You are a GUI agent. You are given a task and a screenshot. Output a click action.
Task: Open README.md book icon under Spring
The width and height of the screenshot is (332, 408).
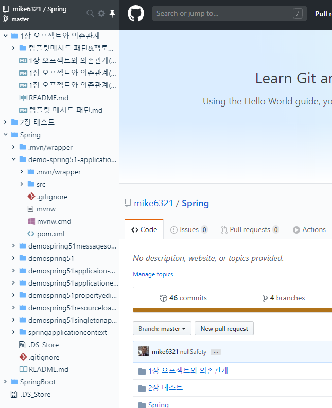pyautogui.click(x=23, y=369)
